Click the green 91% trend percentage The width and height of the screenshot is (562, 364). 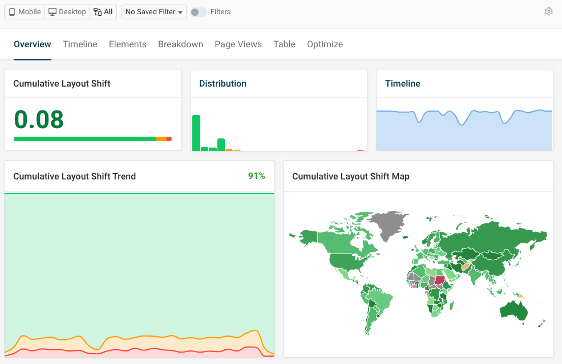click(x=257, y=176)
